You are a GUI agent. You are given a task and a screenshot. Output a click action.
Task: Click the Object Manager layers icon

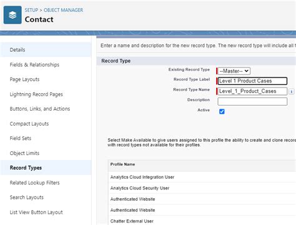[x=12, y=15]
